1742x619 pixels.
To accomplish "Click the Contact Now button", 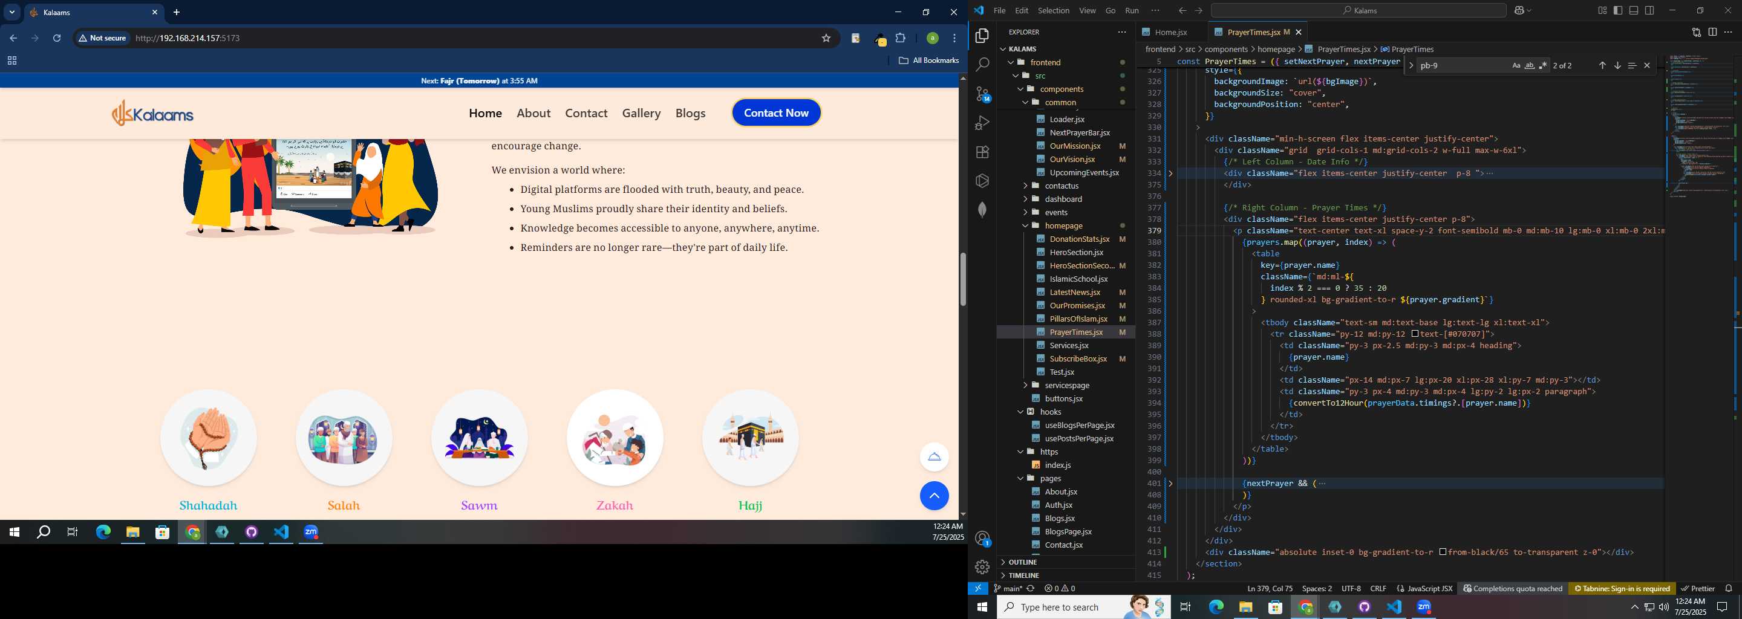I will coord(775,113).
